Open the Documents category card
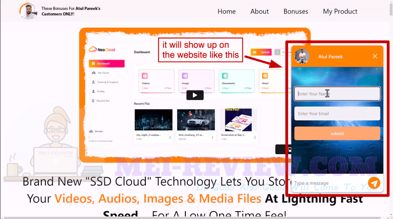Image resolution: width=393 pixels, height=219 pixels. tap(237, 81)
